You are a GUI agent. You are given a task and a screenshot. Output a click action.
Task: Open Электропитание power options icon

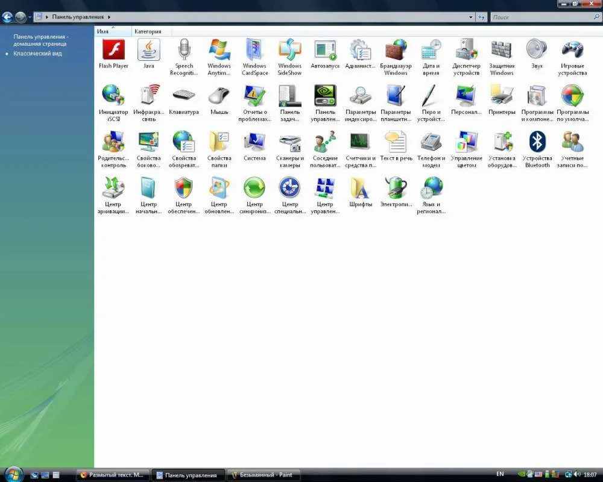[x=396, y=192]
